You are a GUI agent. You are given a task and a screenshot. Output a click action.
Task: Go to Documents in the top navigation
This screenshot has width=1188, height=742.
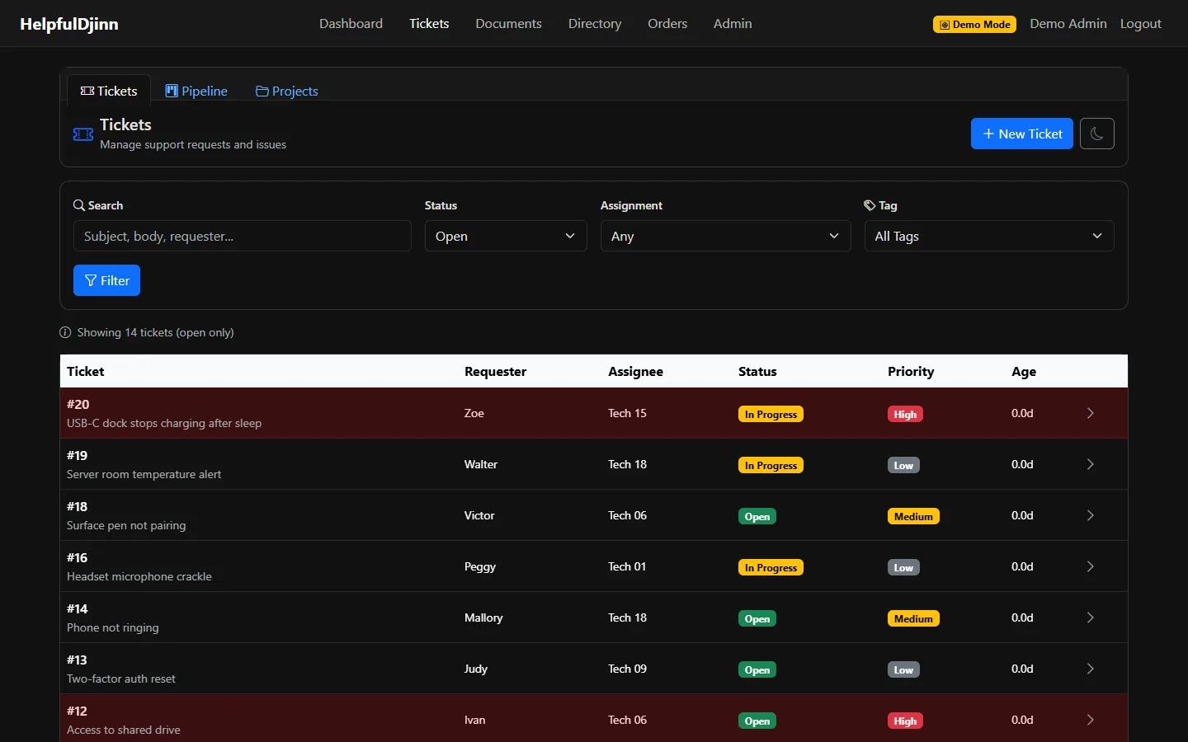(x=508, y=24)
